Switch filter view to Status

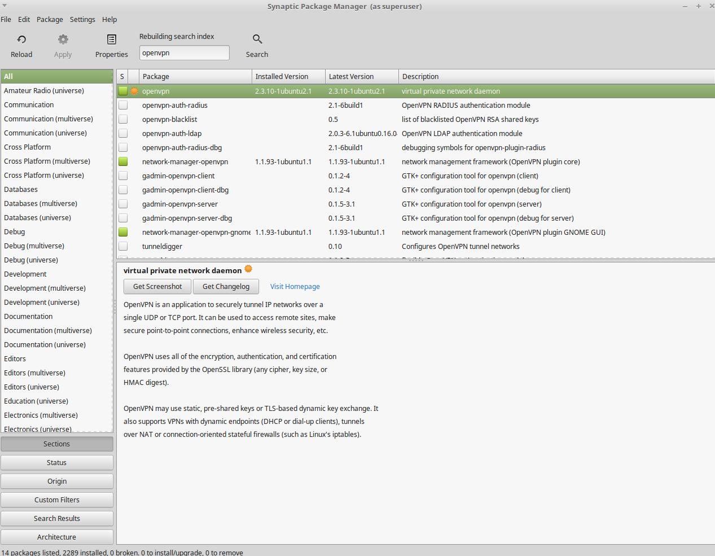coord(57,463)
